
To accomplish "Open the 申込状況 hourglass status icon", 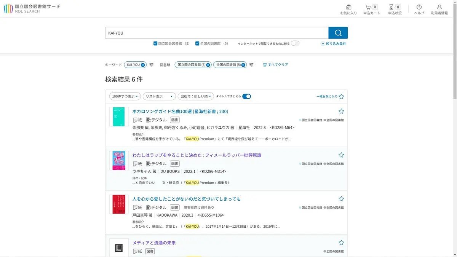I will click(x=391, y=7).
